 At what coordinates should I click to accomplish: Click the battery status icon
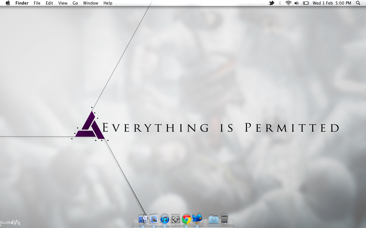point(306,3)
